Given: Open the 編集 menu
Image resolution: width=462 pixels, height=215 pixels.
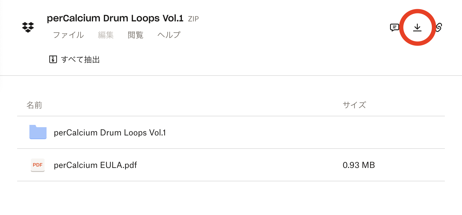Looking at the screenshot, I should click(x=106, y=35).
